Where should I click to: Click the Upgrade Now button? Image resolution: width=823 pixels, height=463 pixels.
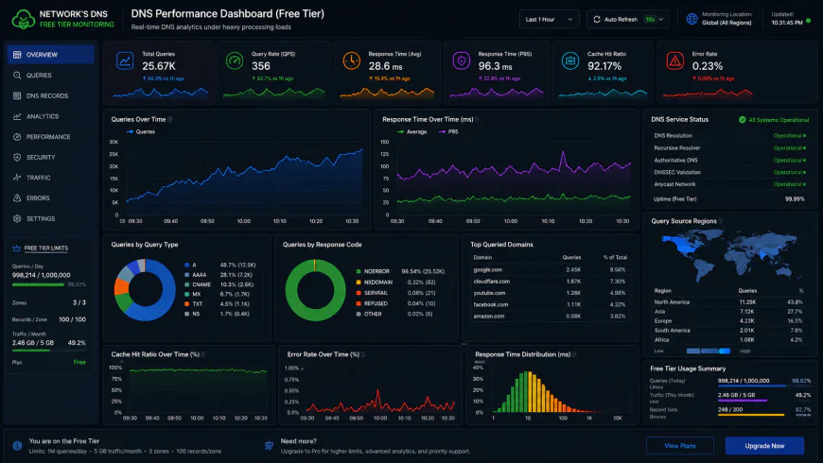click(764, 446)
